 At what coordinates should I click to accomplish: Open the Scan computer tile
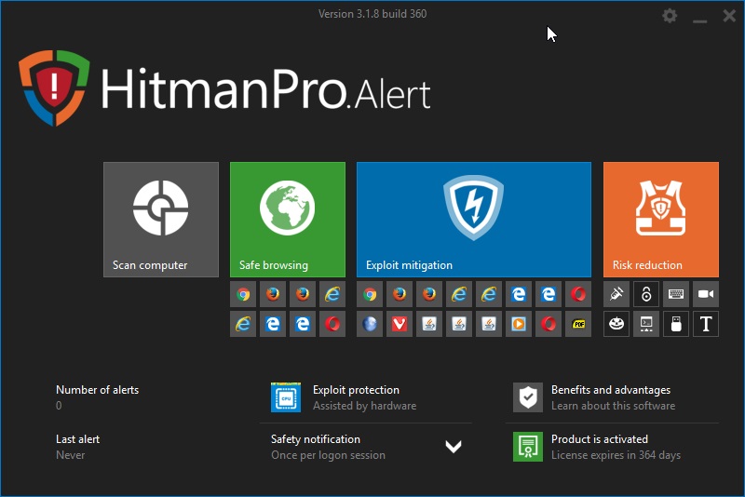[x=161, y=220]
